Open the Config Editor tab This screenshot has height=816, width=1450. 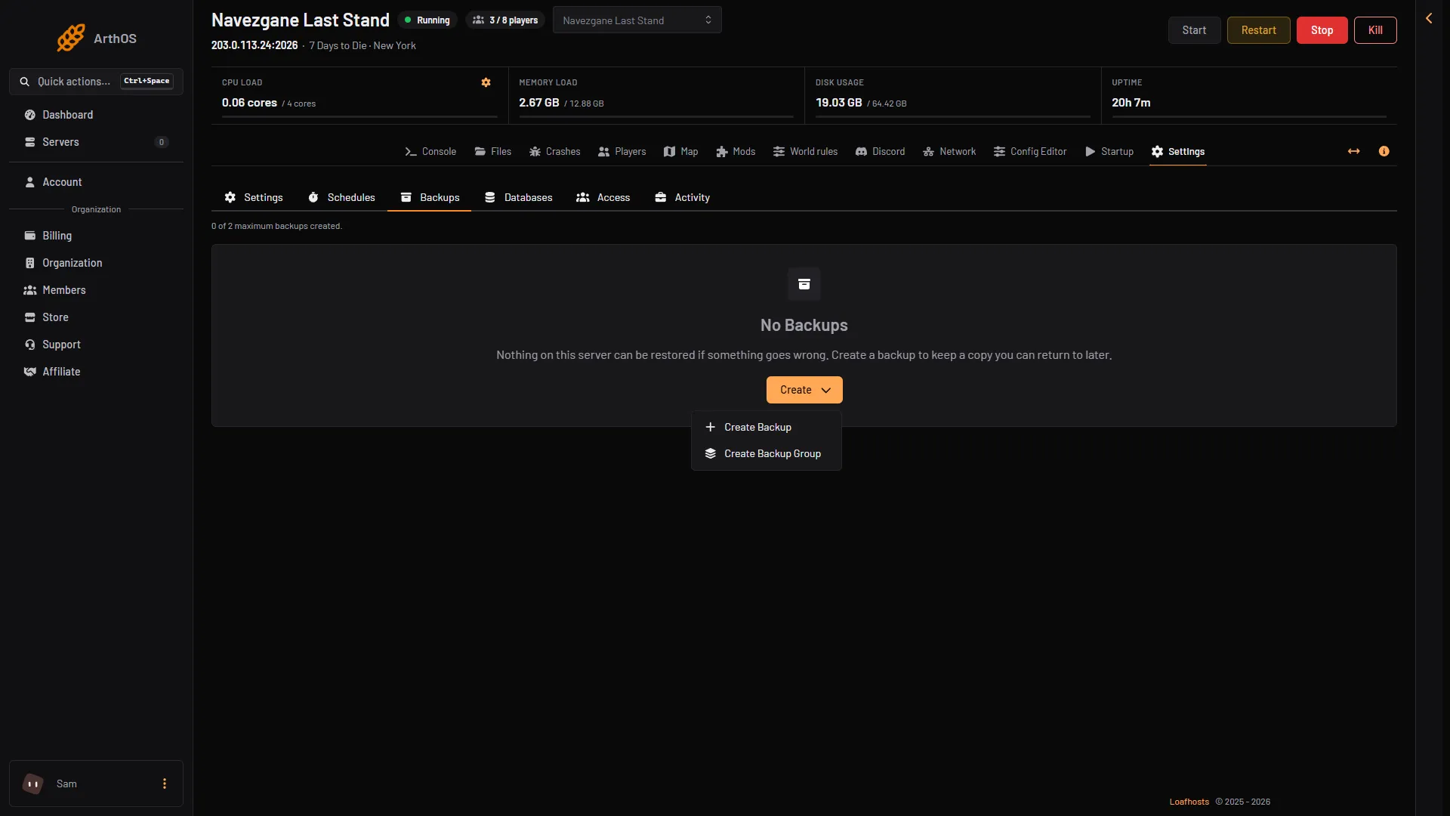pyautogui.click(x=1030, y=152)
